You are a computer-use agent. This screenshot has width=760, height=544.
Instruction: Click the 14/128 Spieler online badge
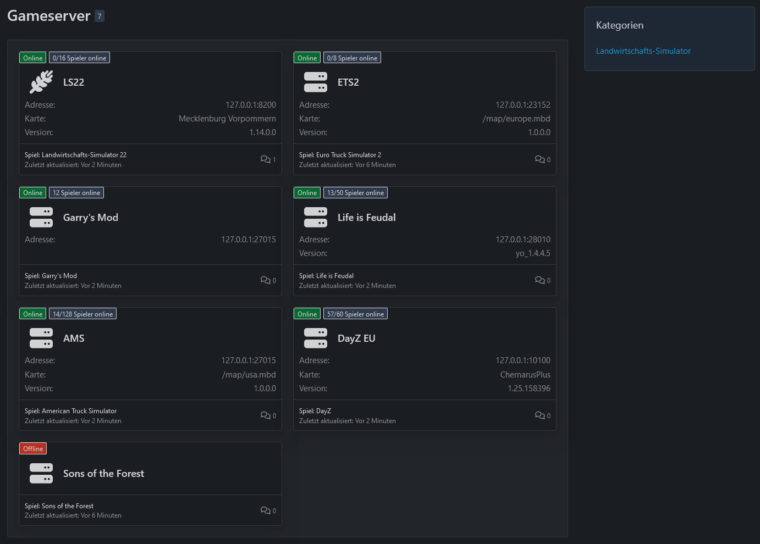coord(82,314)
